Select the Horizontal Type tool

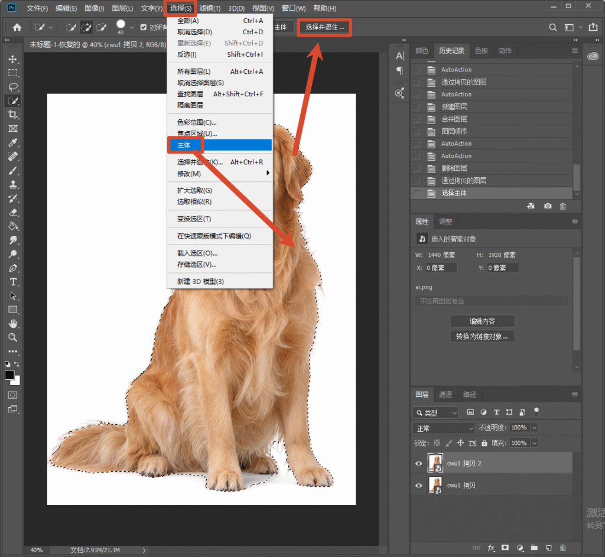click(13, 282)
